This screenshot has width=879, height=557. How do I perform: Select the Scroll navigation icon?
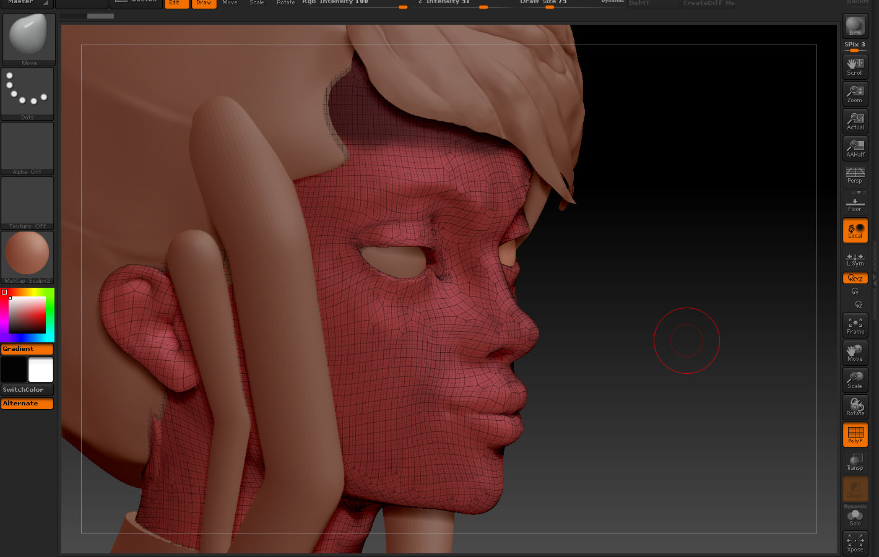[855, 66]
